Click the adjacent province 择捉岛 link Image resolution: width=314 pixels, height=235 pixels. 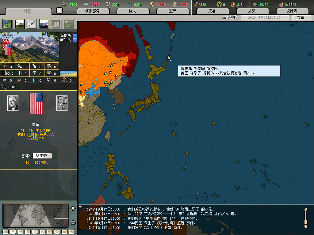tap(65, 36)
